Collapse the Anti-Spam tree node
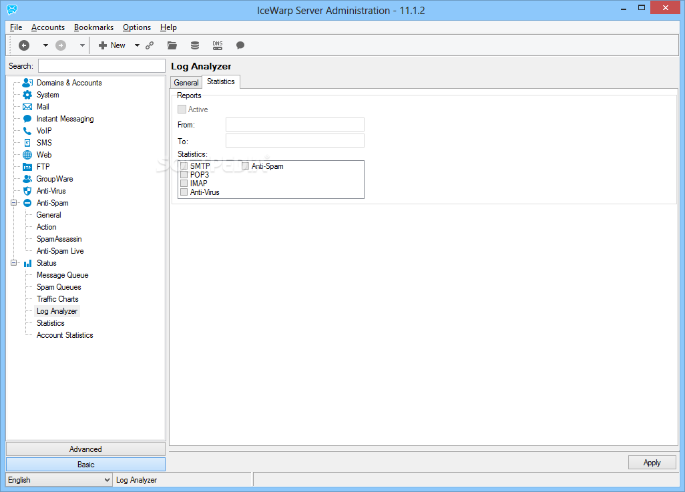Screen dimensions: 685x492 (x=13, y=203)
